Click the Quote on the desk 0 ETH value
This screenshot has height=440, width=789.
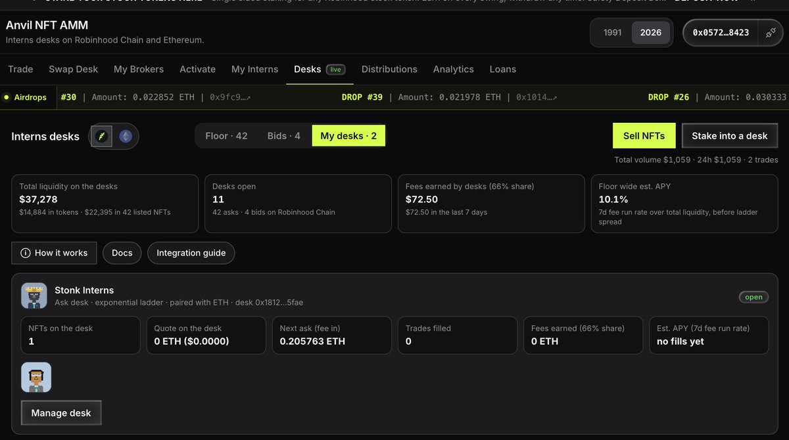tap(191, 341)
